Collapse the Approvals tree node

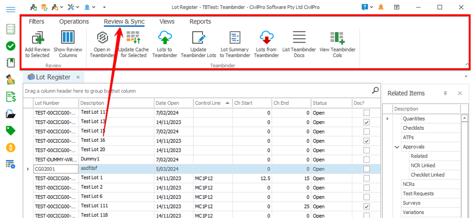[x=397, y=147]
